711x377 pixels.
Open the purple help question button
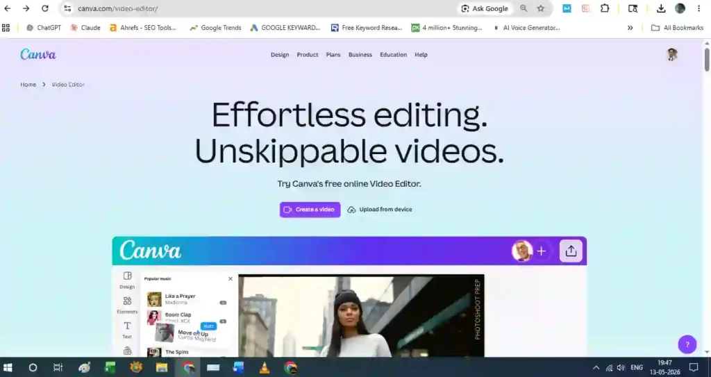coord(687,344)
